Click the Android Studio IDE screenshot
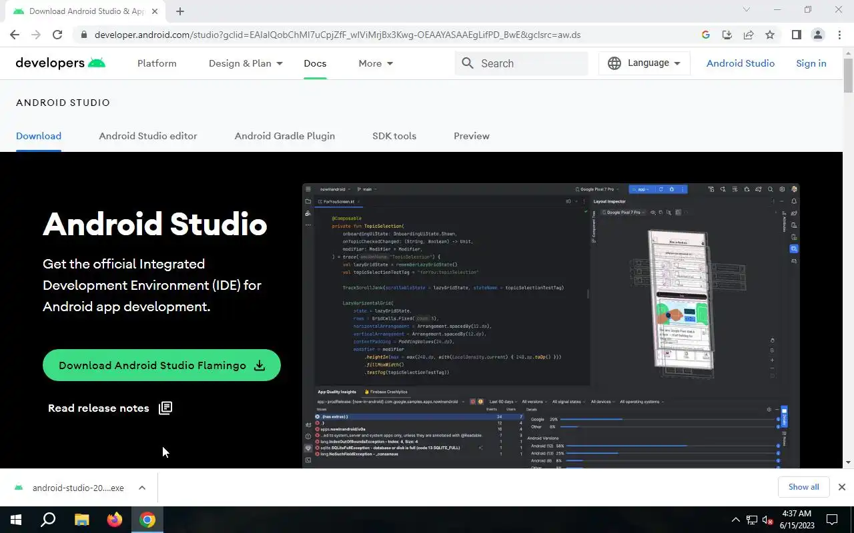This screenshot has width=854, height=533. click(x=551, y=325)
